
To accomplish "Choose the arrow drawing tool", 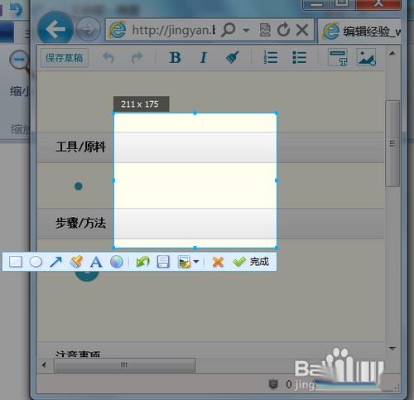I will 55,262.
